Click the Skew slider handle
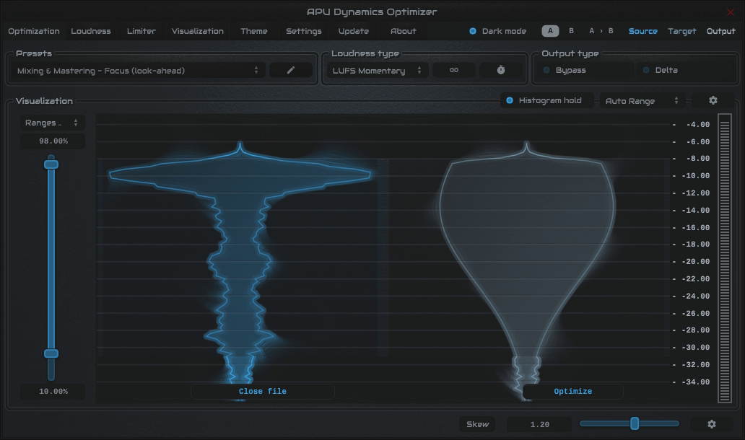The width and height of the screenshot is (745, 440). point(635,423)
